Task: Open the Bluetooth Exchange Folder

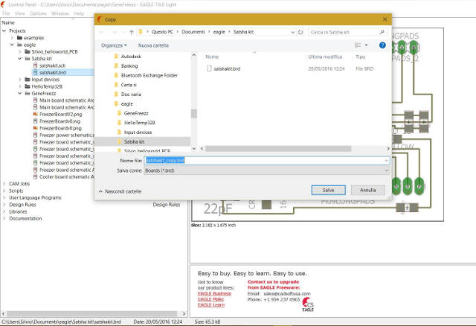Action: (149, 75)
